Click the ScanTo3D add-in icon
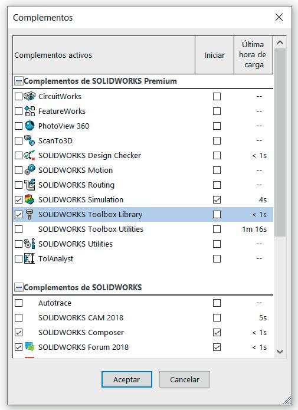298x410 pixels. point(30,140)
